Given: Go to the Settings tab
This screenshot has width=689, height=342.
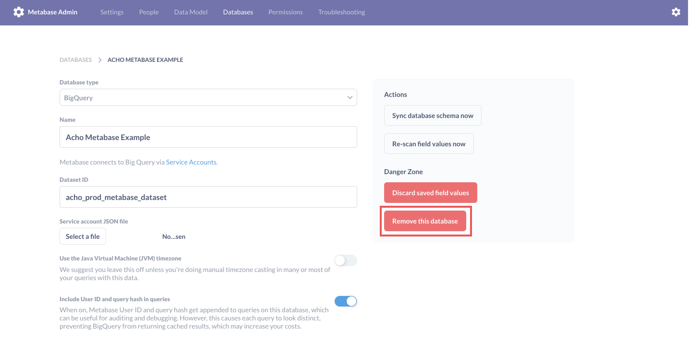Looking at the screenshot, I should click(x=112, y=12).
